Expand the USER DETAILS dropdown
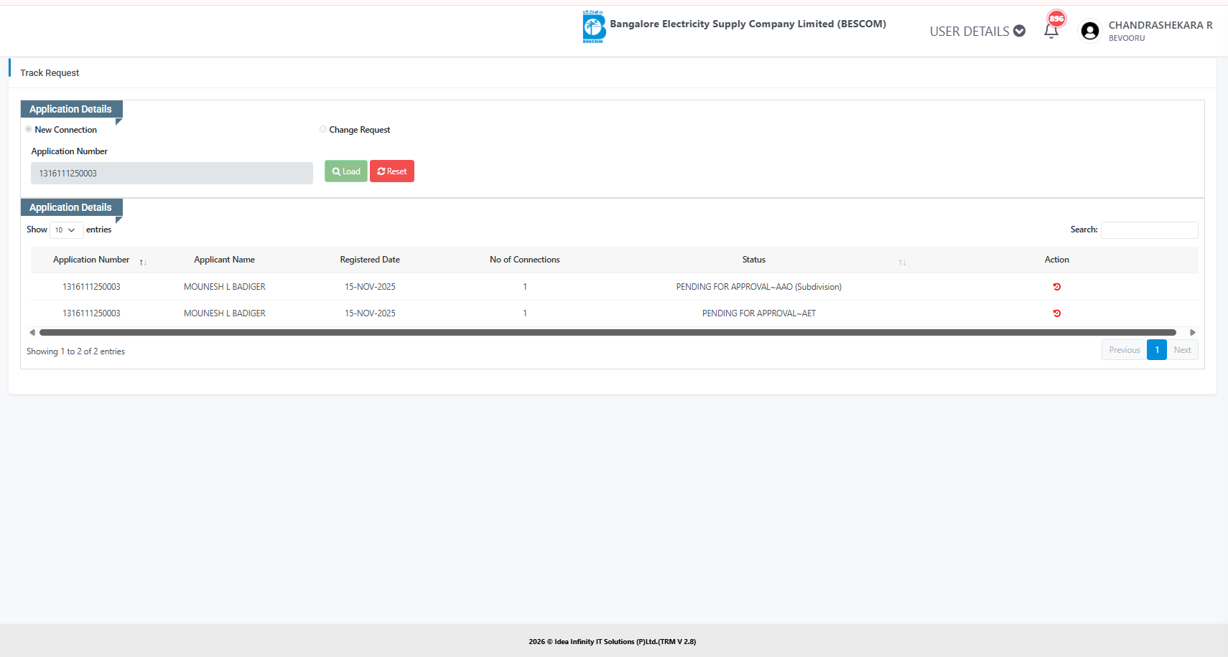 [977, 31]
